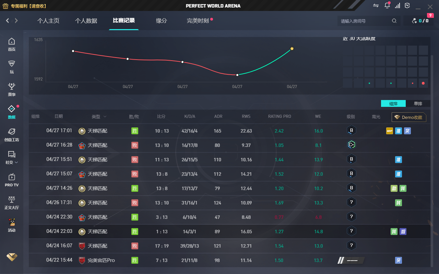439x274 pixels.
Task: Click the 准 badge in 15:51 match
Action: [398, 160]
